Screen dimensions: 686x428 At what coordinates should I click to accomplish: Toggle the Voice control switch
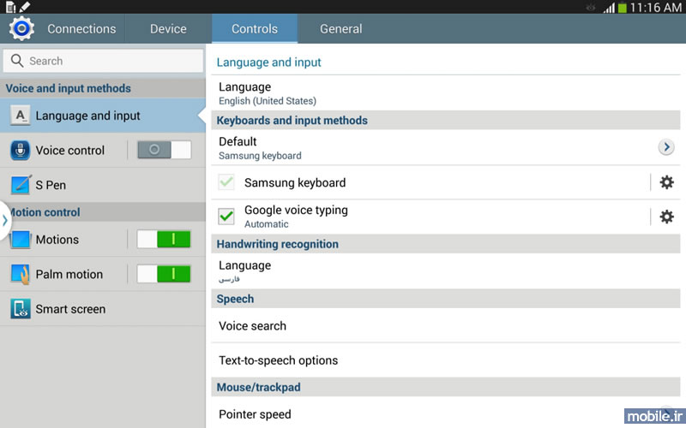(164, 150)
